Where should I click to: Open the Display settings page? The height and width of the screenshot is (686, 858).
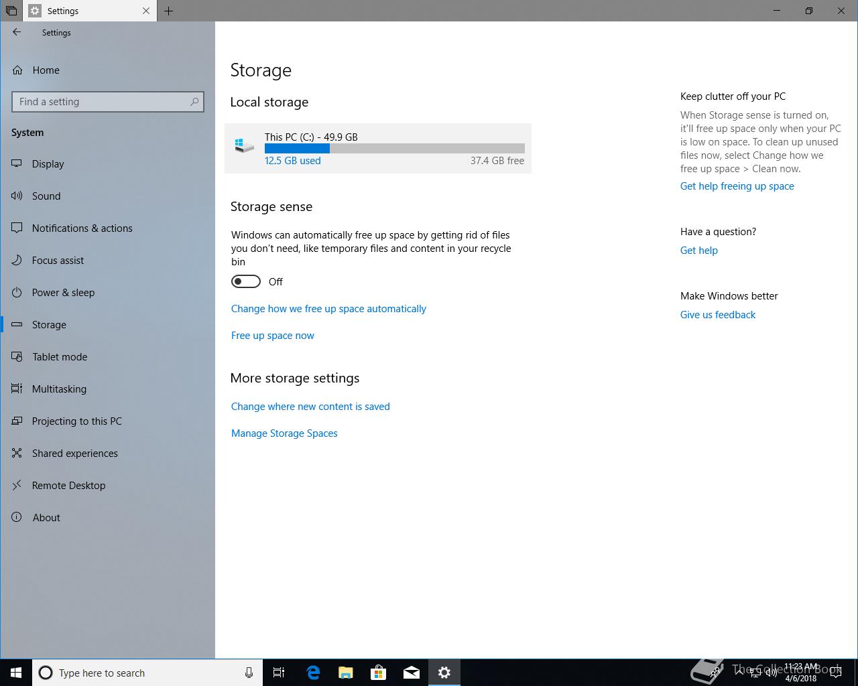pos(107,164)
